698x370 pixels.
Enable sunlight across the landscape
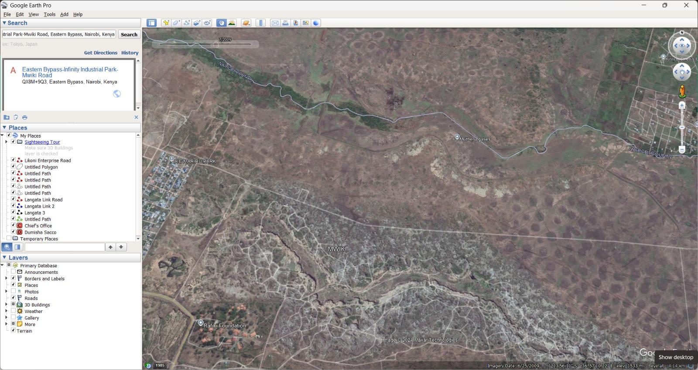232,23
